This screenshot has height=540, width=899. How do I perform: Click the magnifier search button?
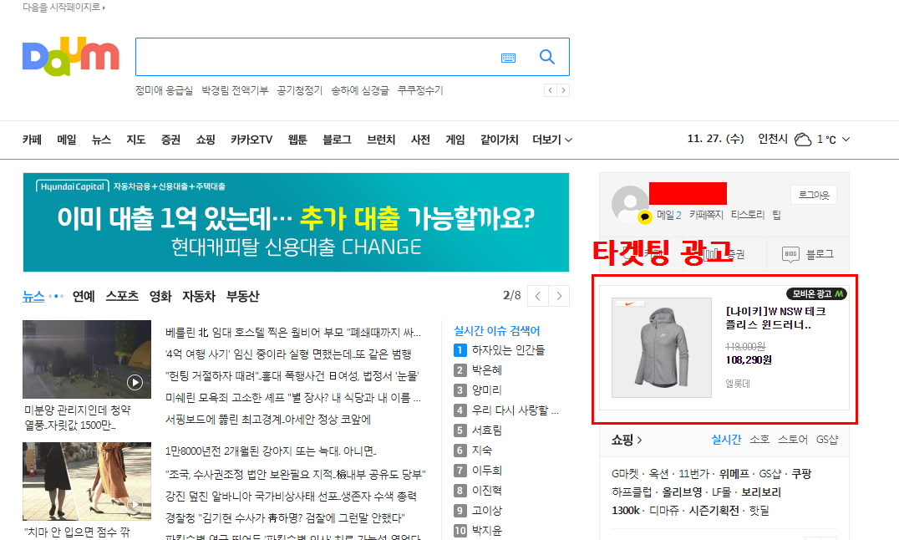(x=547, y=57)
